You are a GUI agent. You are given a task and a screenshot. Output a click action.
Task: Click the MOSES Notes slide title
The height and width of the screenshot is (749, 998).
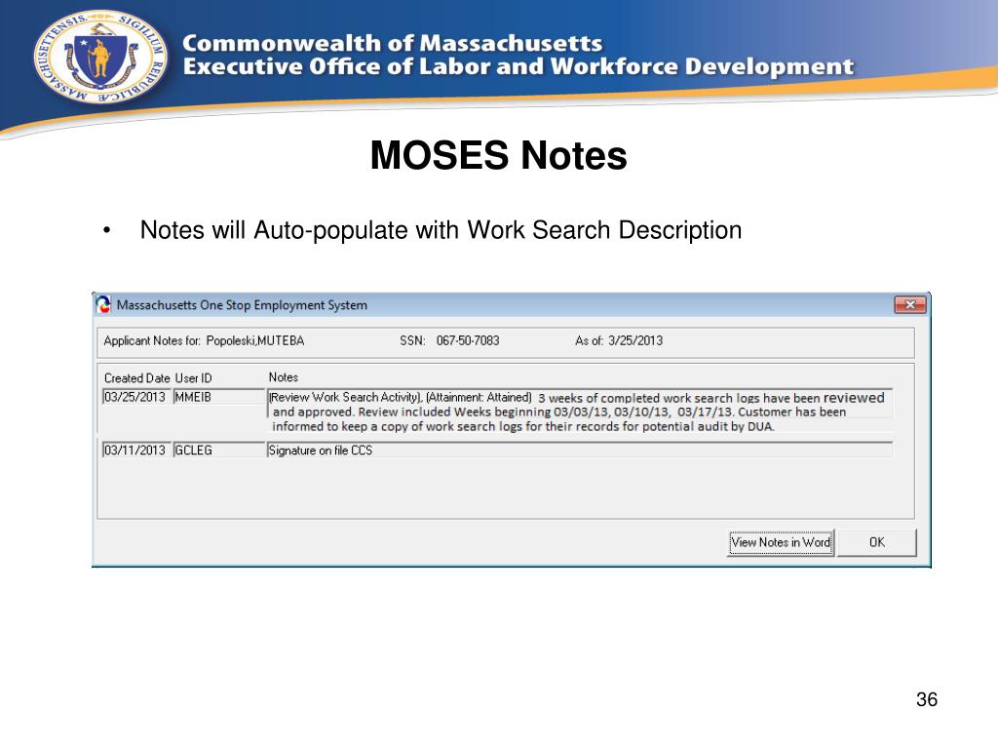(x=498, y=155)
